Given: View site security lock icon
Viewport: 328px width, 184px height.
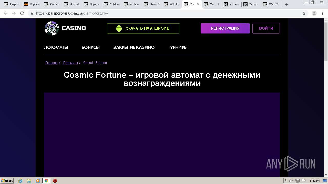Looking at the screenshot, I should (x=32, y=13).
